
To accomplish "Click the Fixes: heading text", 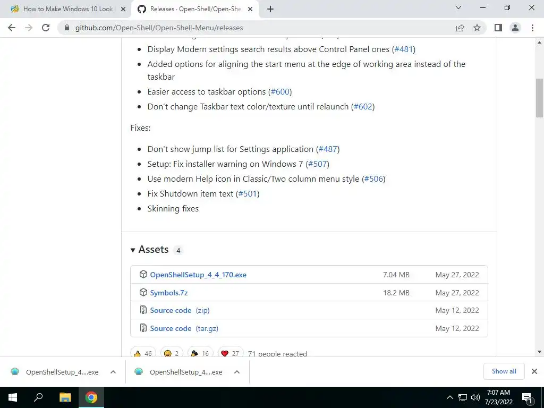I will (x=140, y=128).
